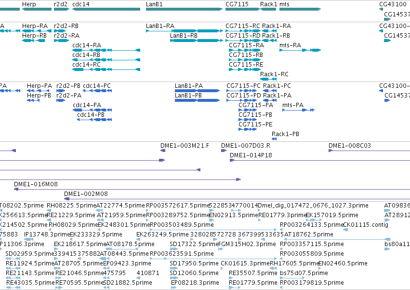Click the LanB1-PA protein bar
410x290 pixels.
(197, 91)
